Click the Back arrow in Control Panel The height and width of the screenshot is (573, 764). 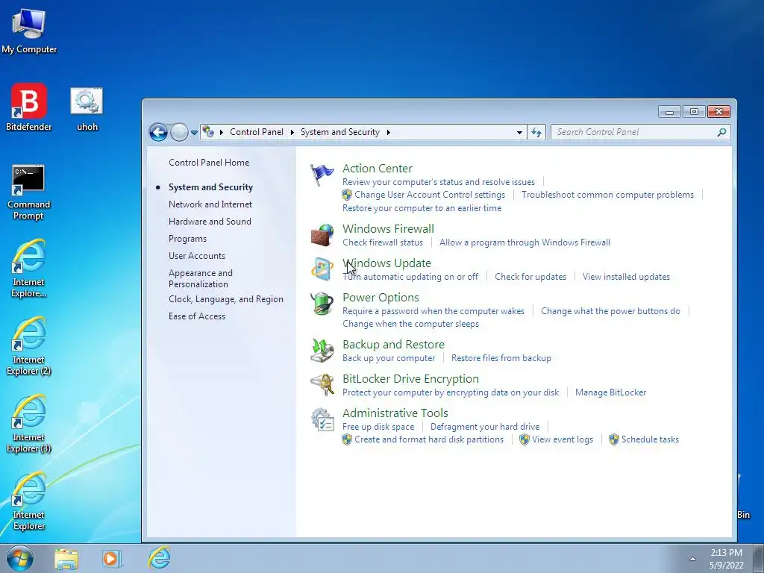pos(158,132)
